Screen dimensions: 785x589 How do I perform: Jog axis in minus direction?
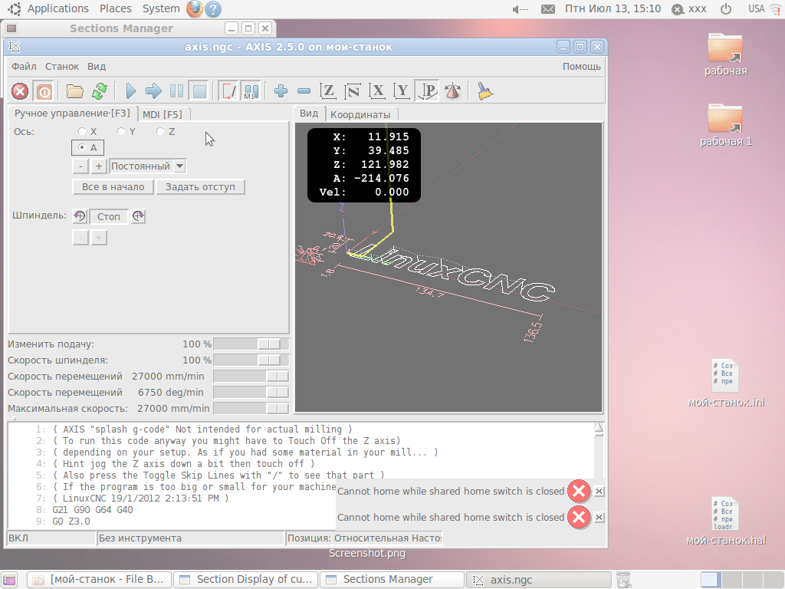click(80, 166)
